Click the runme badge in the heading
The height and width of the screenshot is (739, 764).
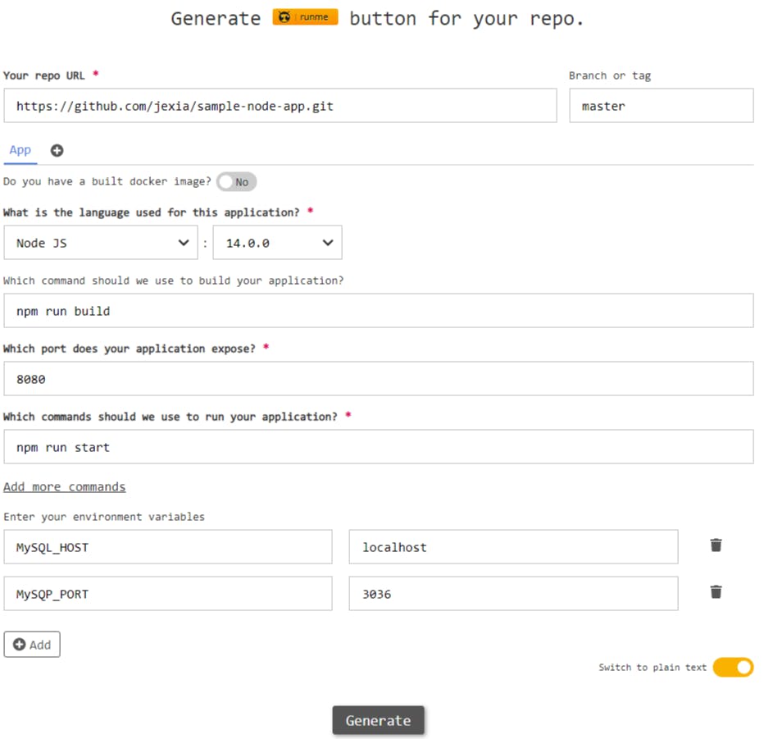tap(305, 17)
